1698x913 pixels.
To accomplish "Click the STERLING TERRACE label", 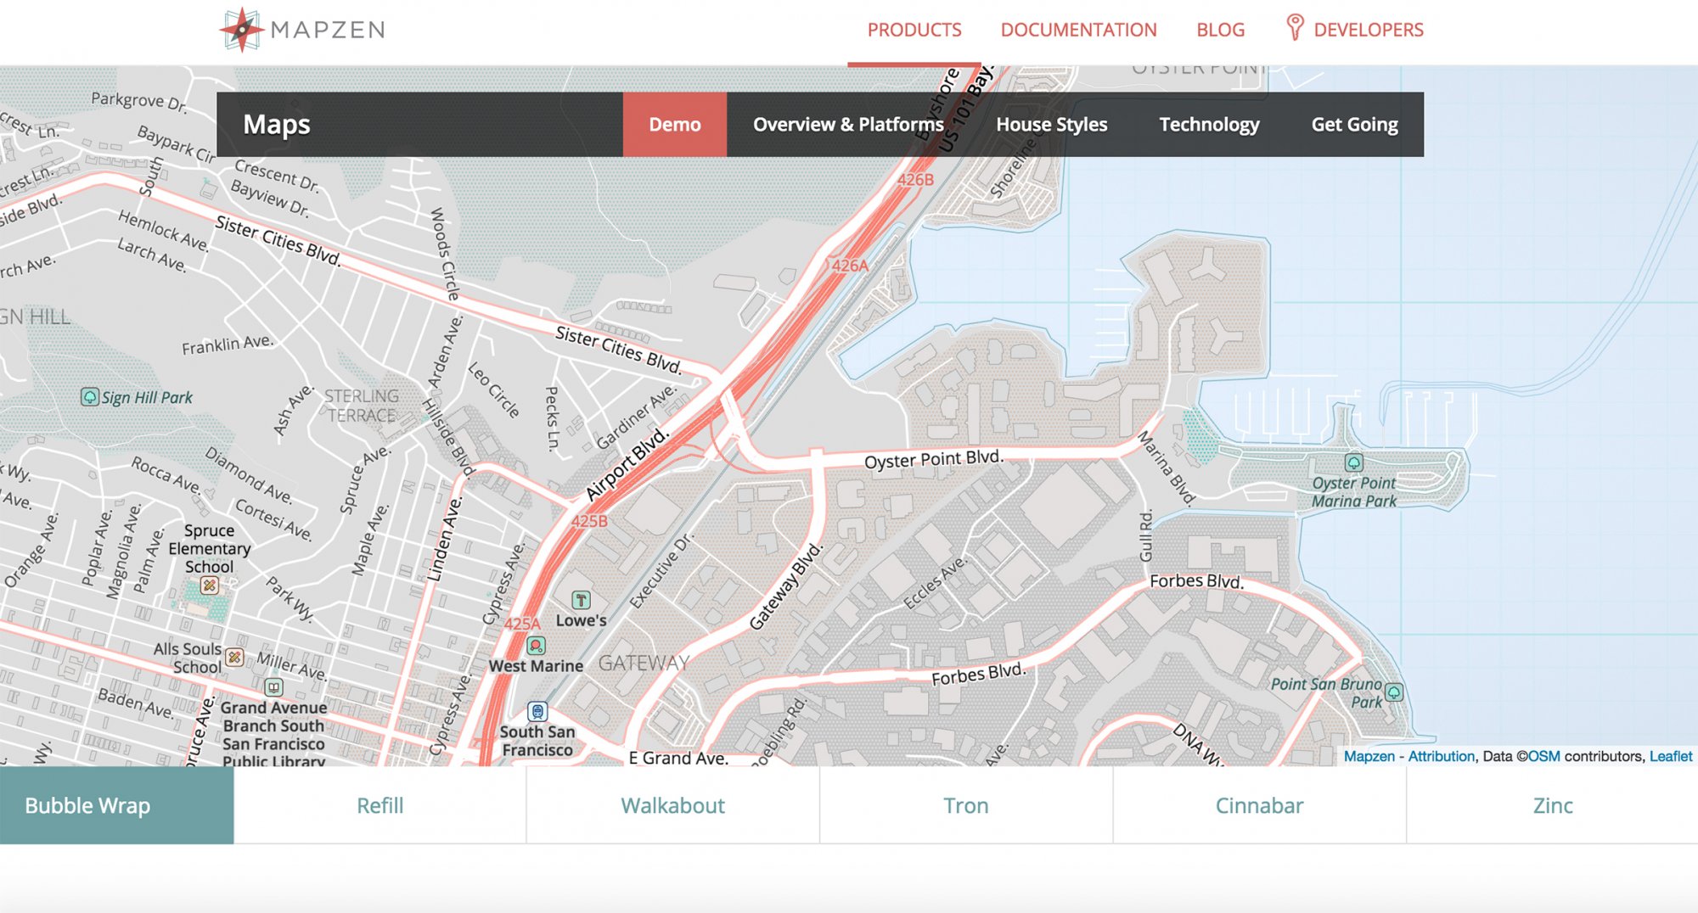I will pos(362,406).
